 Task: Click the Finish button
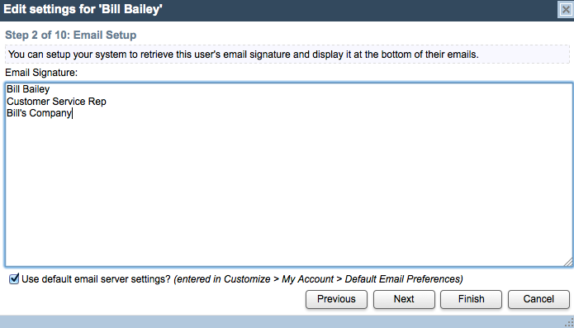(x=471, y=299)
